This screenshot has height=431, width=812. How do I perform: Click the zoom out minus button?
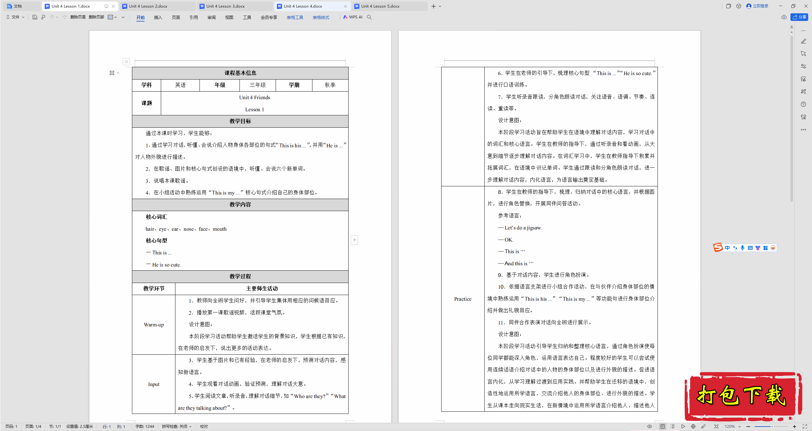[x=748, y=427]
